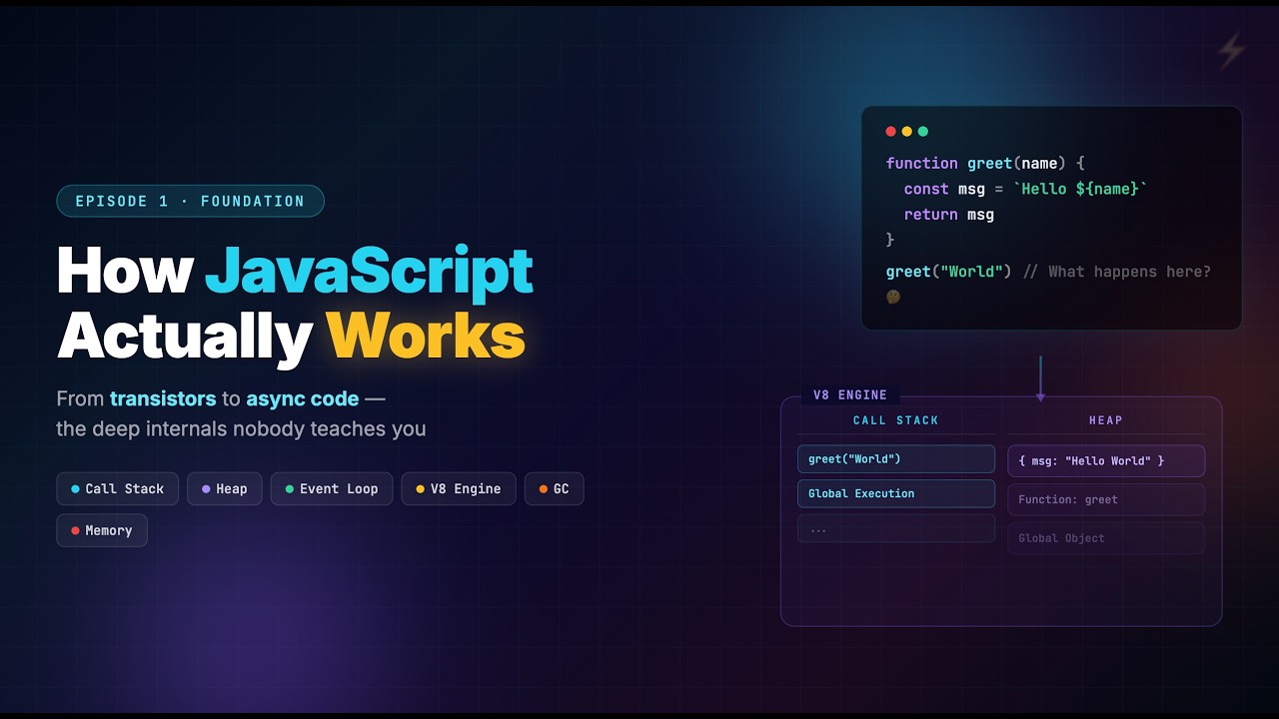Select Global Object heap entry

(x=1106, y=538)
